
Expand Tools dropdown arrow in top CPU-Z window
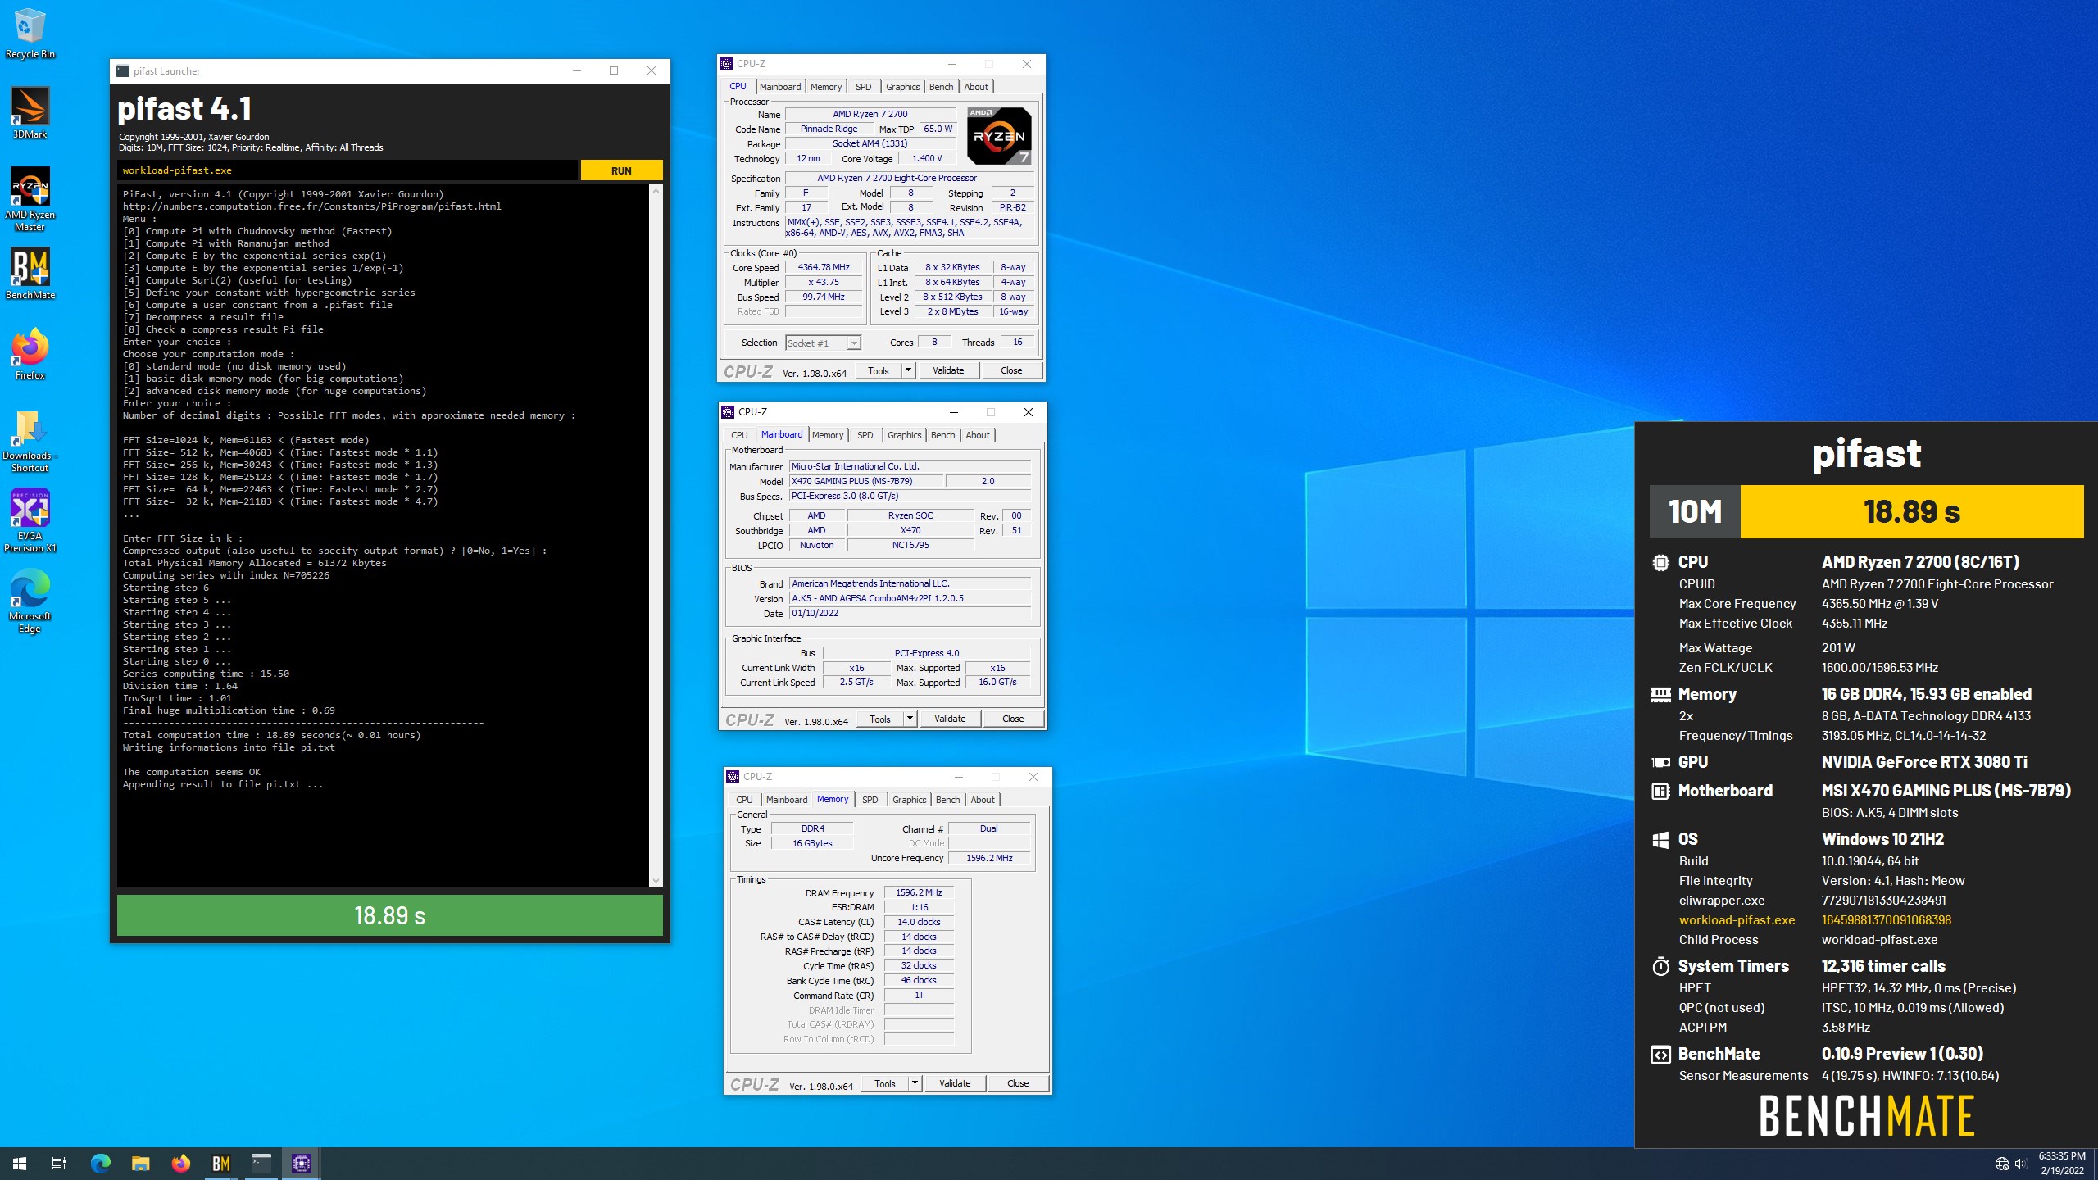point(908,370)
